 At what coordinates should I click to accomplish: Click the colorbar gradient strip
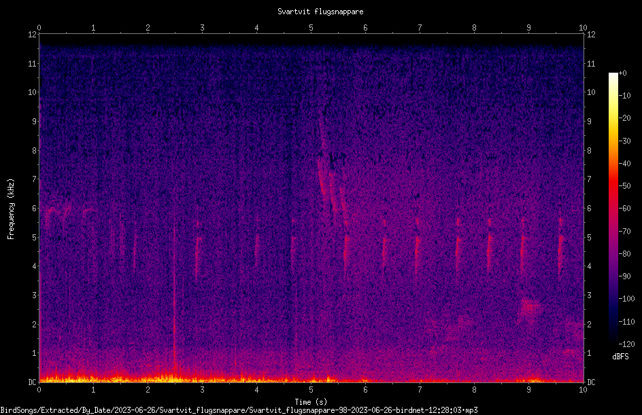coord(613,209)
